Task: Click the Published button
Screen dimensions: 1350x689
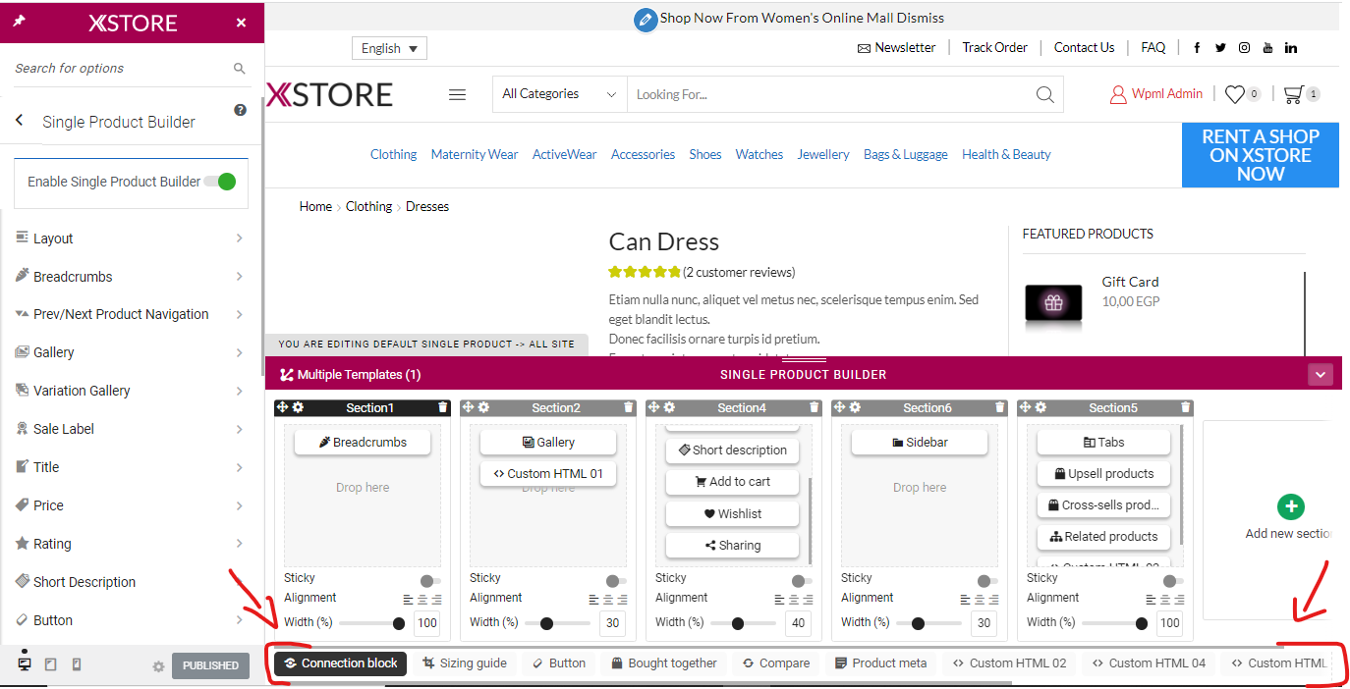Action: click(210, 665)
